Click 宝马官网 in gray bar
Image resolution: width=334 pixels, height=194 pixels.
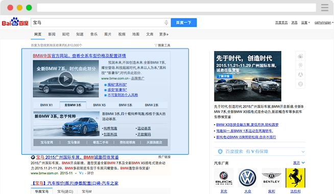(46, 142)
